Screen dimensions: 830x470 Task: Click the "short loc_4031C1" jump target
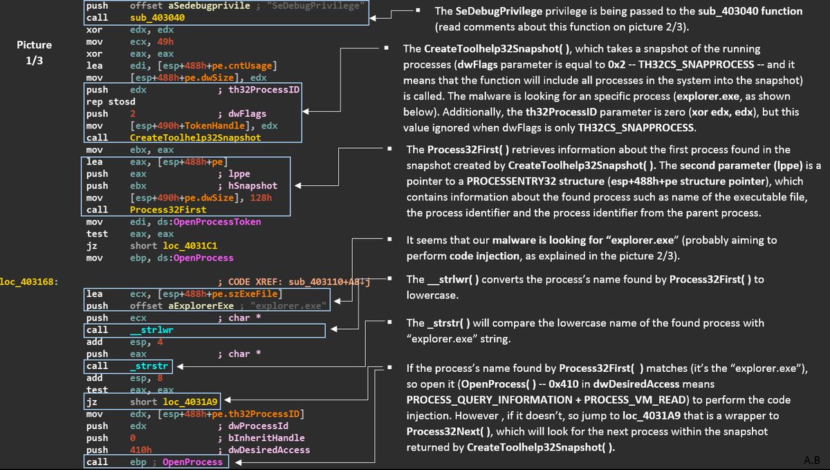click(174, 245)
